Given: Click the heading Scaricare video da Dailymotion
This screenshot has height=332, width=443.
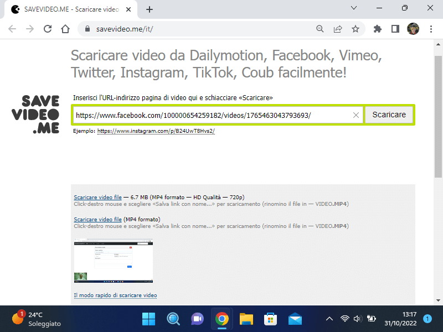Looking at the screenshot, I should pos(226,64).
